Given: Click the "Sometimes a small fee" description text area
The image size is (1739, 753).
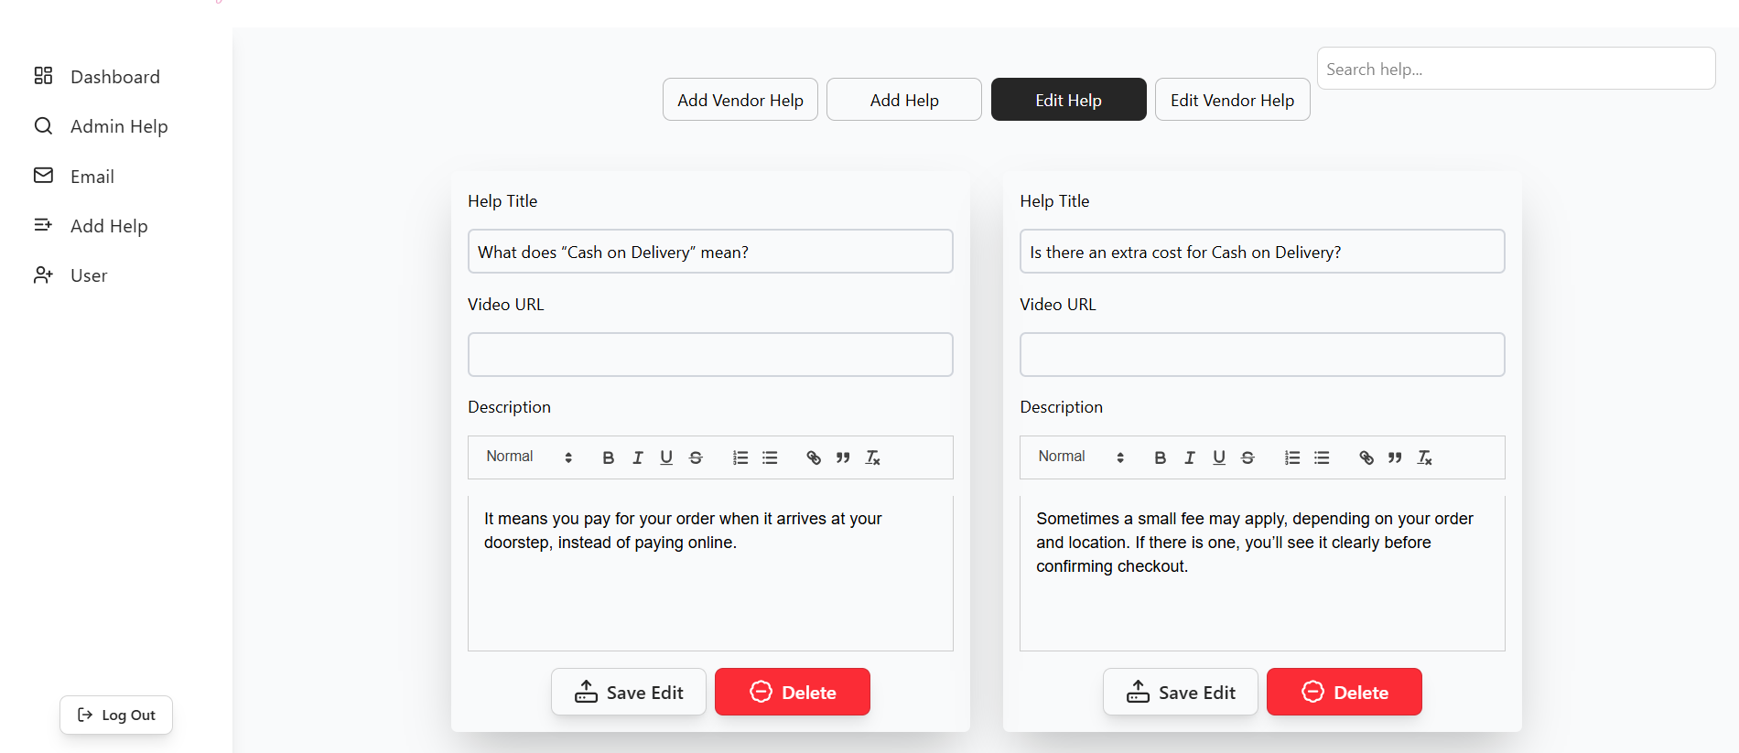Looking at the screenshot, I should [x=1262, y=574].
